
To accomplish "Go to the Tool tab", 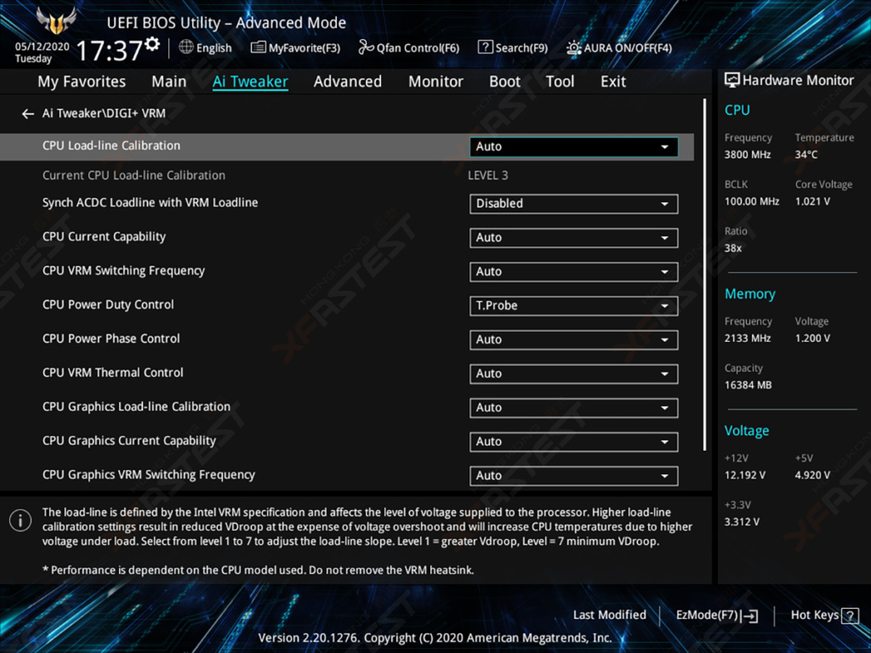I will [560, 82].
